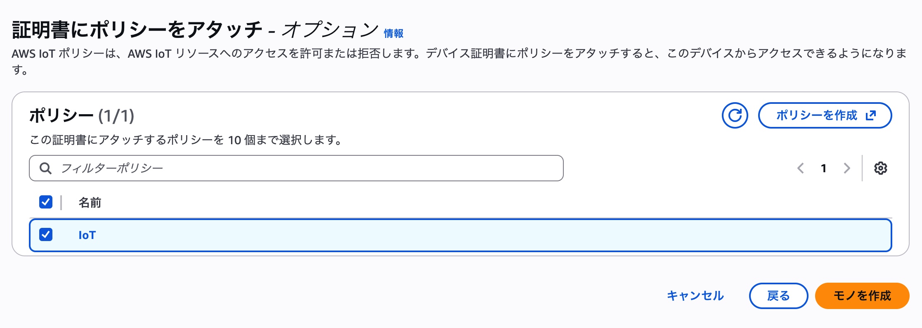Click external link icon on ポリシーを作成

pyautogui.click(x=871, y=115)
